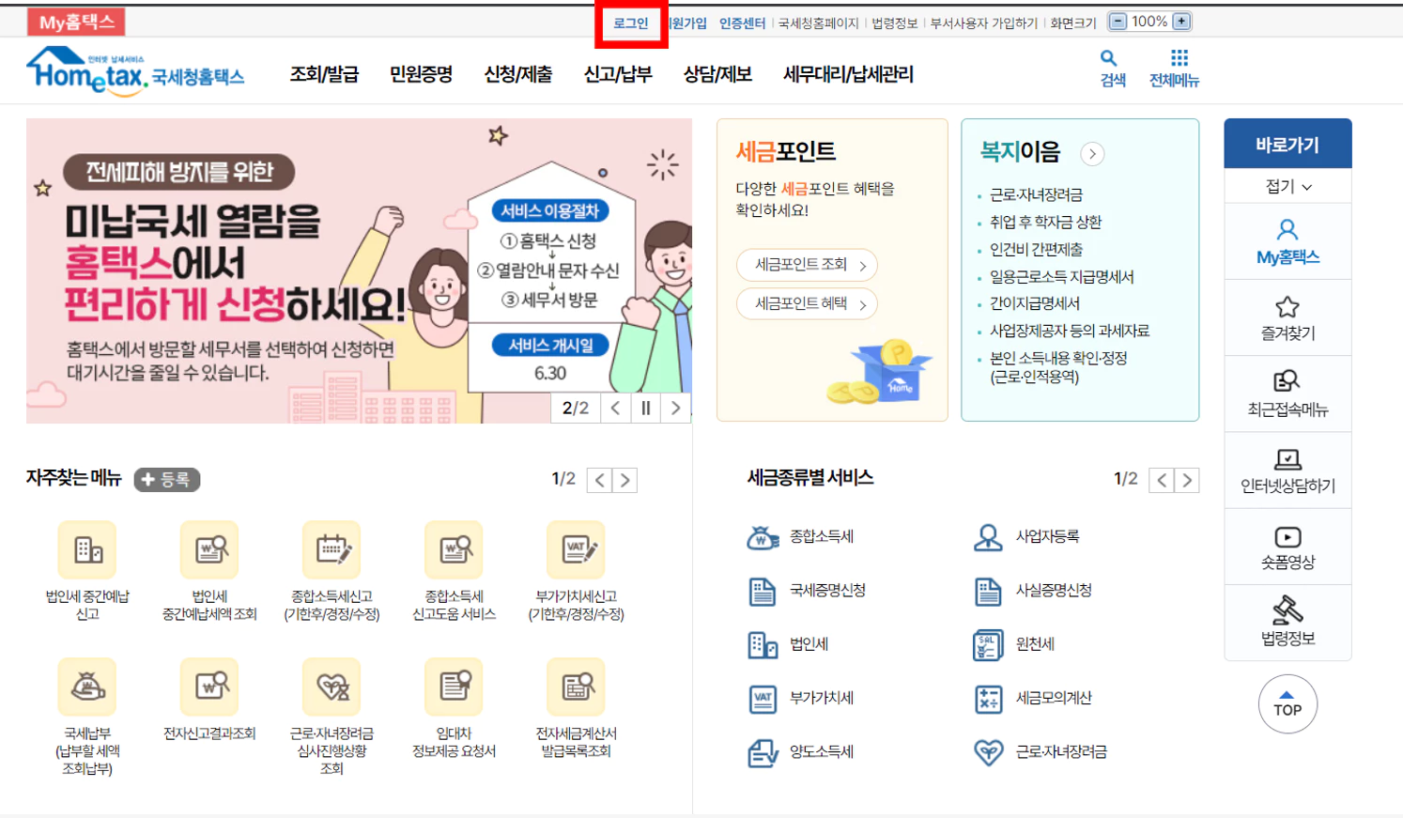Viewport: 1403px width, 818px height.
Task: Open 일용근로소득 지급명세서 link
Action: 1061,277
